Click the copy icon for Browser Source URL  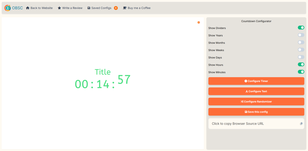(x=301, y=124)
